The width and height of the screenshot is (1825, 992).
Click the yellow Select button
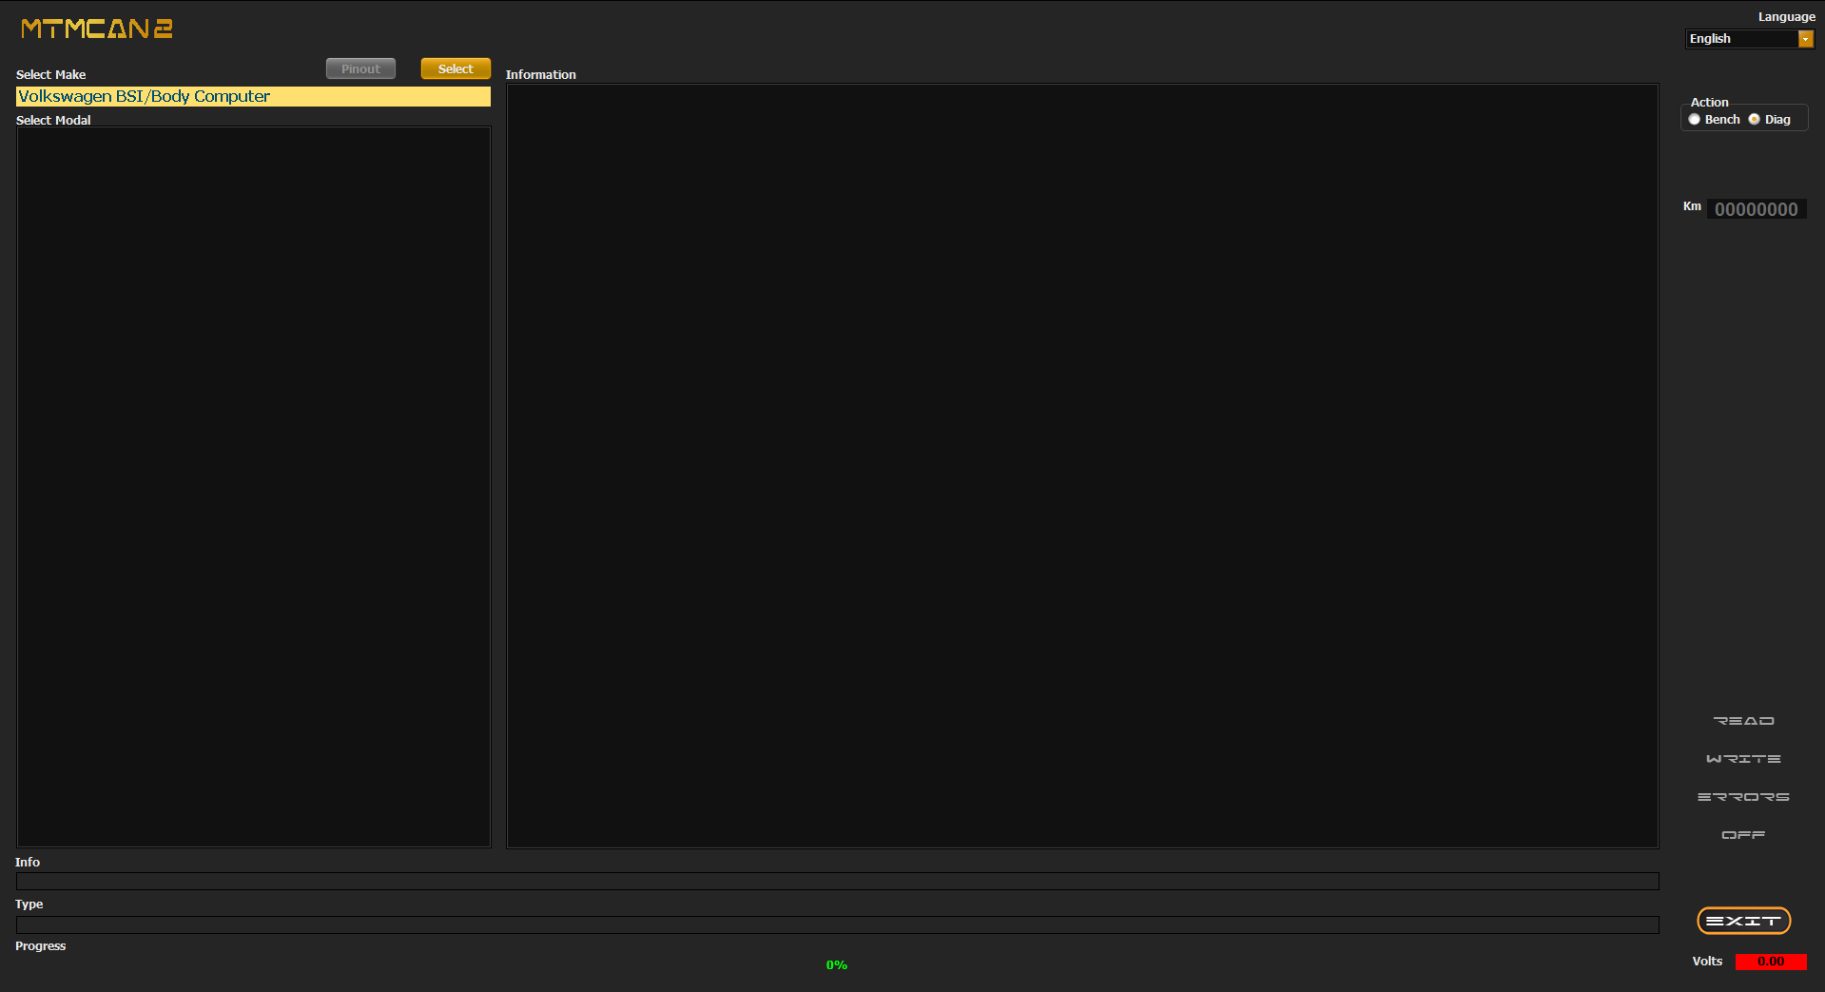[x=456, y=68]
